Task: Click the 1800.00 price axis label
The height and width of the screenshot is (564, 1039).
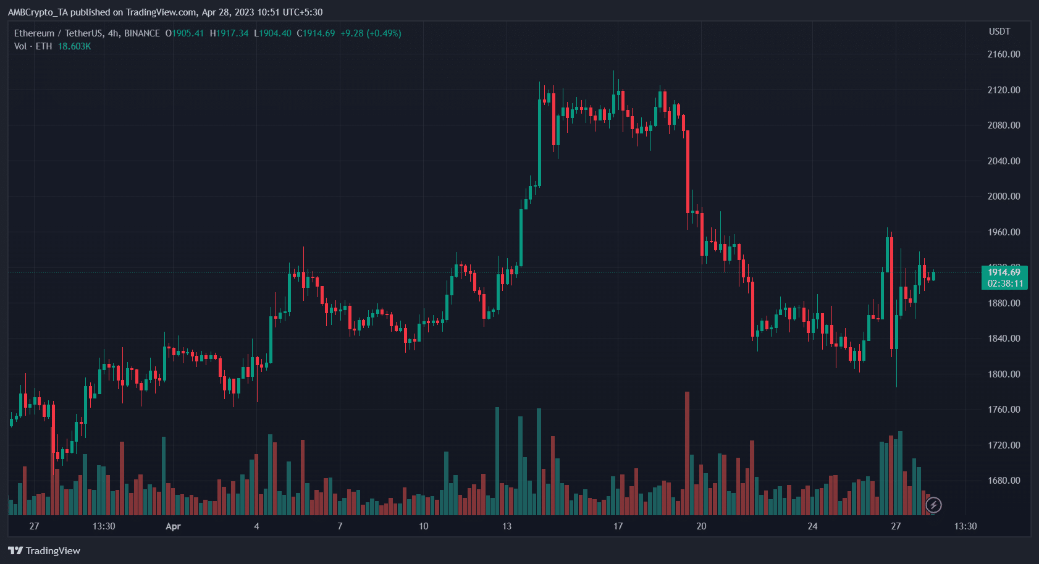Action: click(1004, 374)
